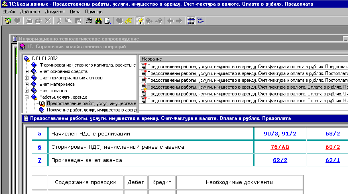Open the Файл menu

[x=9, y=12]
